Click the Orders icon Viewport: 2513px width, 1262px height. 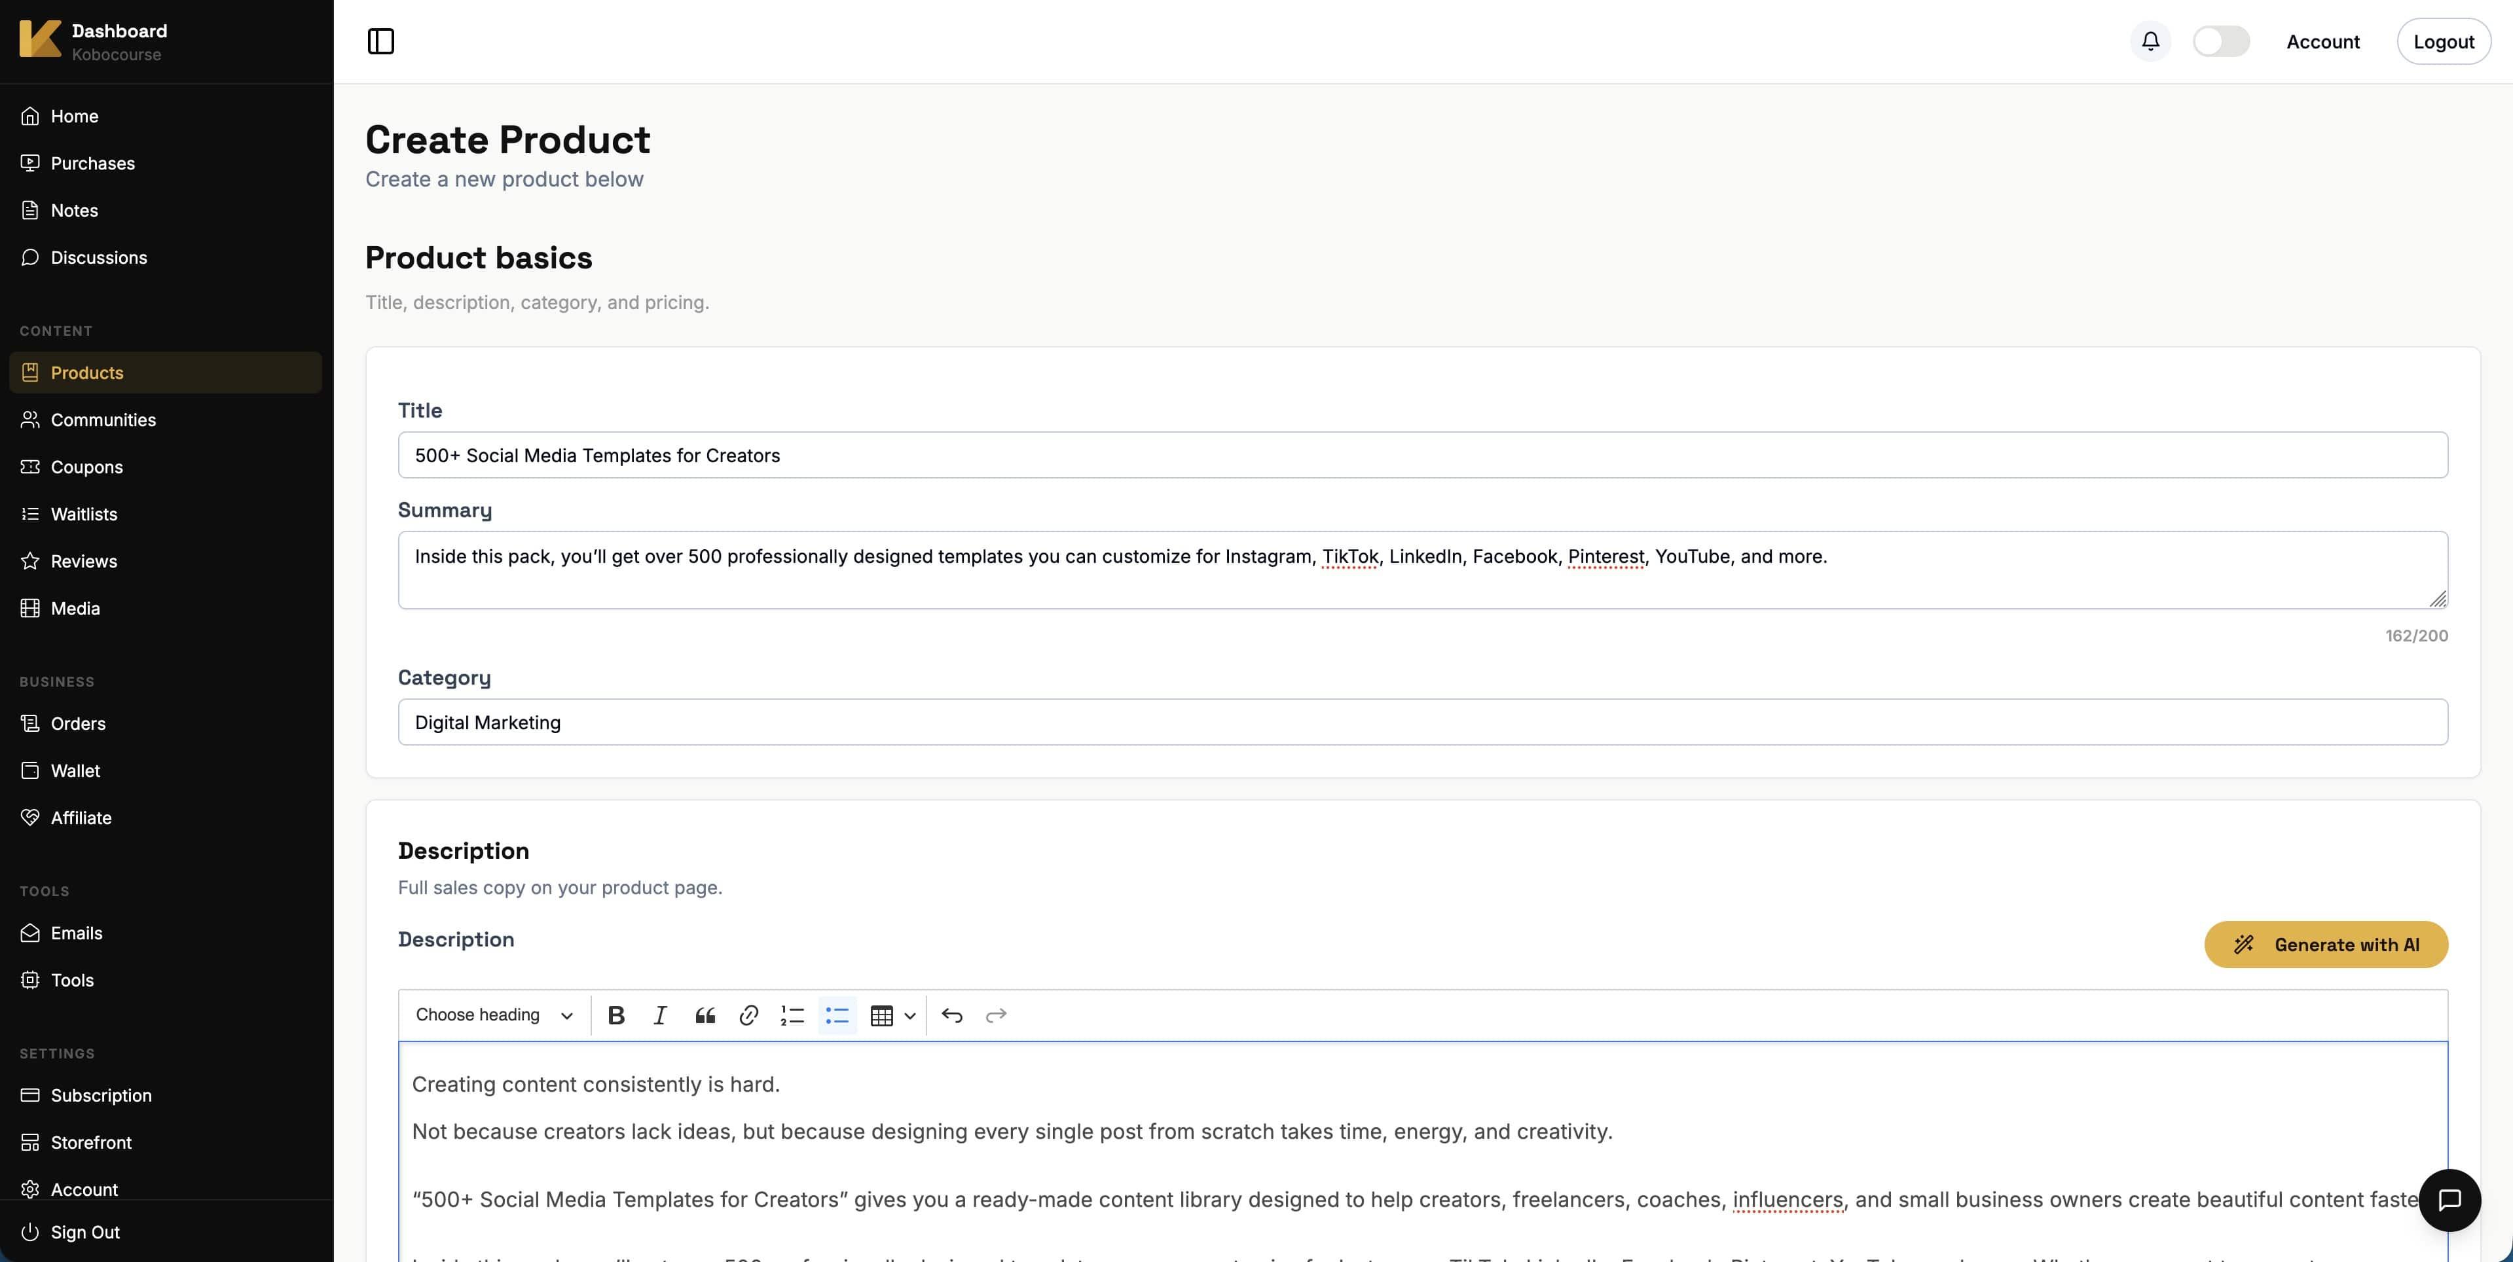(30, 724)
